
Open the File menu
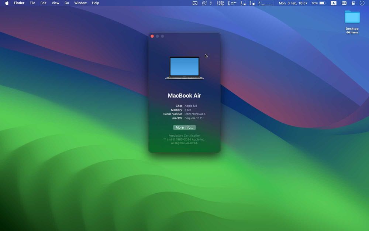(32, 3)
